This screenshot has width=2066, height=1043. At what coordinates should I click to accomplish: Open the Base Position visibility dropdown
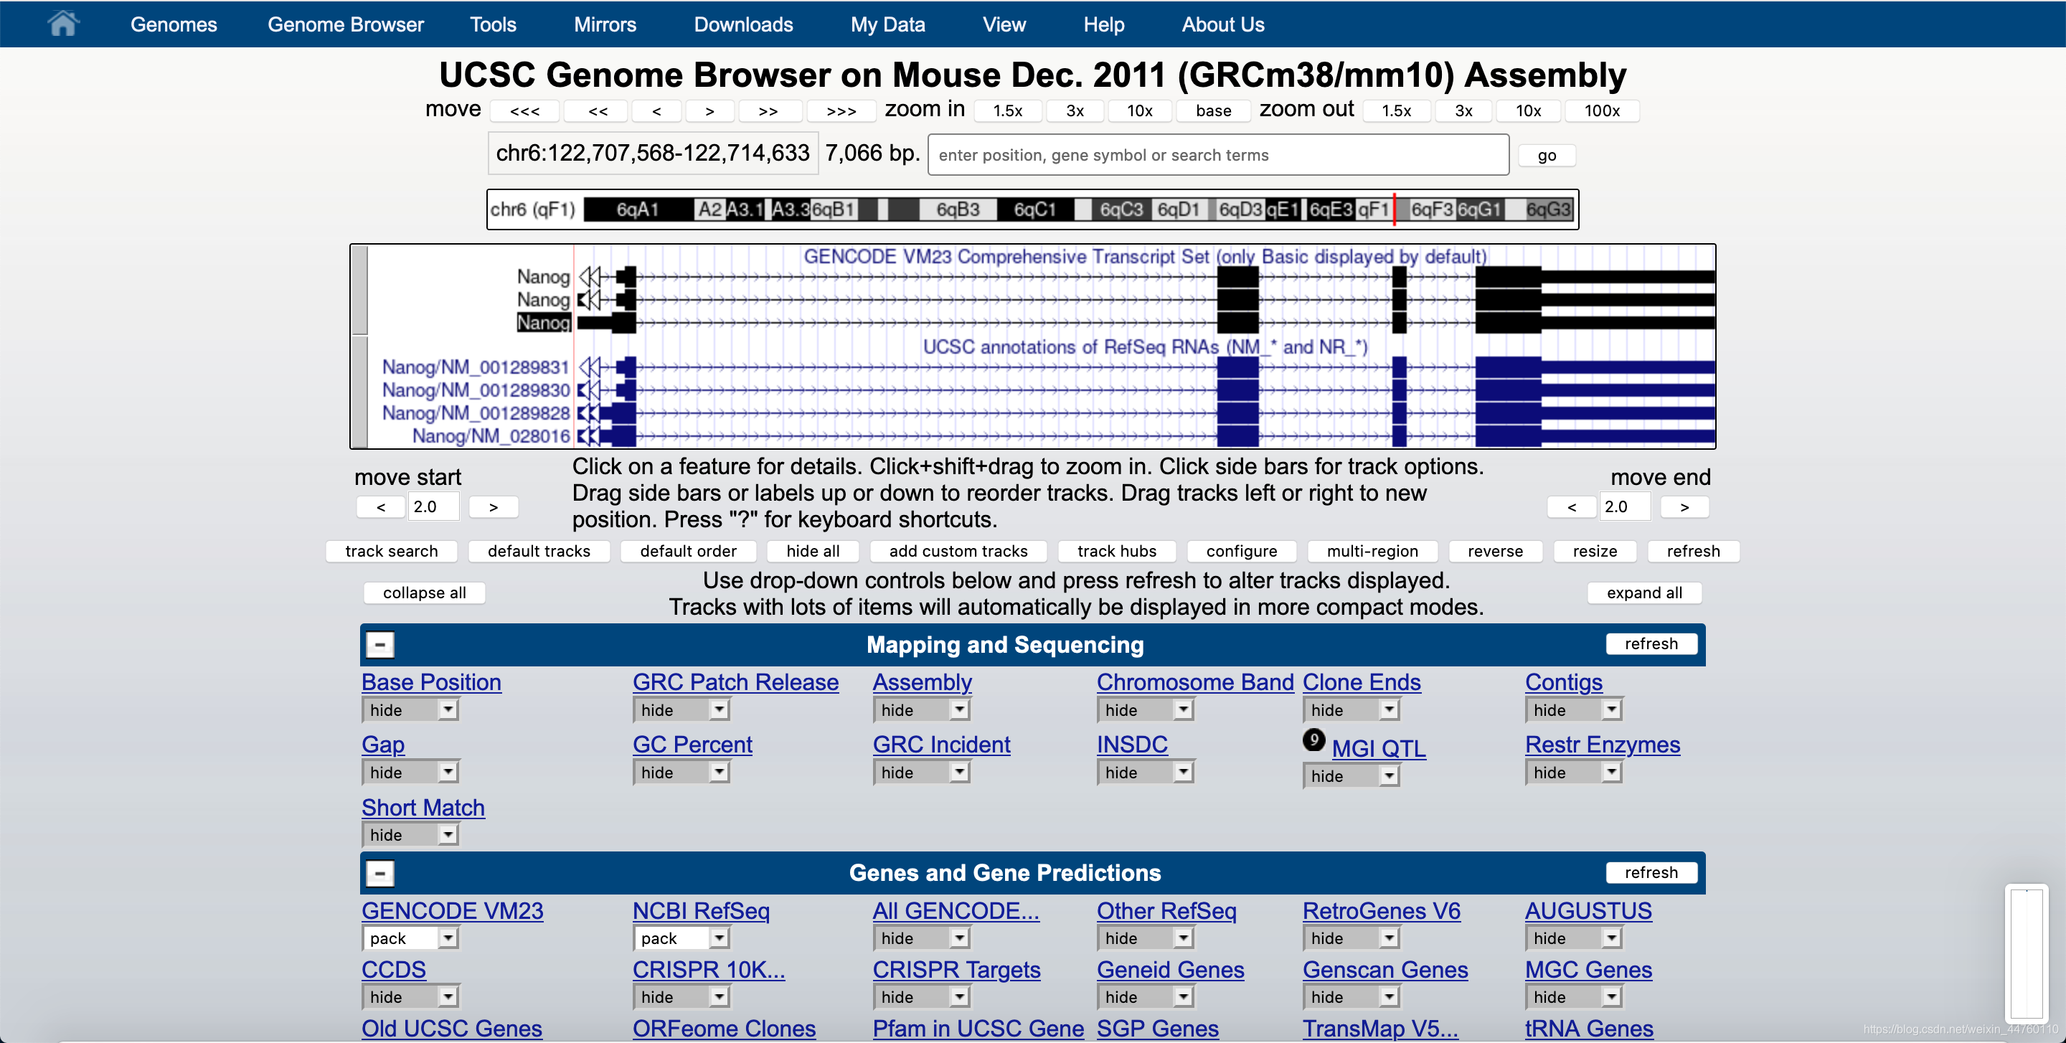(x=410, y=709)
